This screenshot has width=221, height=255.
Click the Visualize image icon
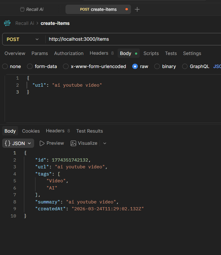coord(73,143)
